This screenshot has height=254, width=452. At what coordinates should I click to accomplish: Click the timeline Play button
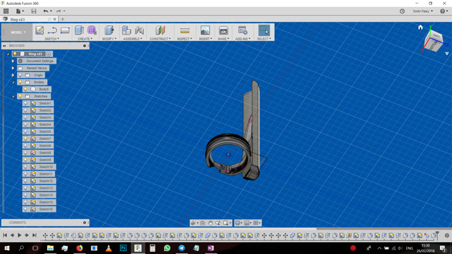tap(19, 235)
